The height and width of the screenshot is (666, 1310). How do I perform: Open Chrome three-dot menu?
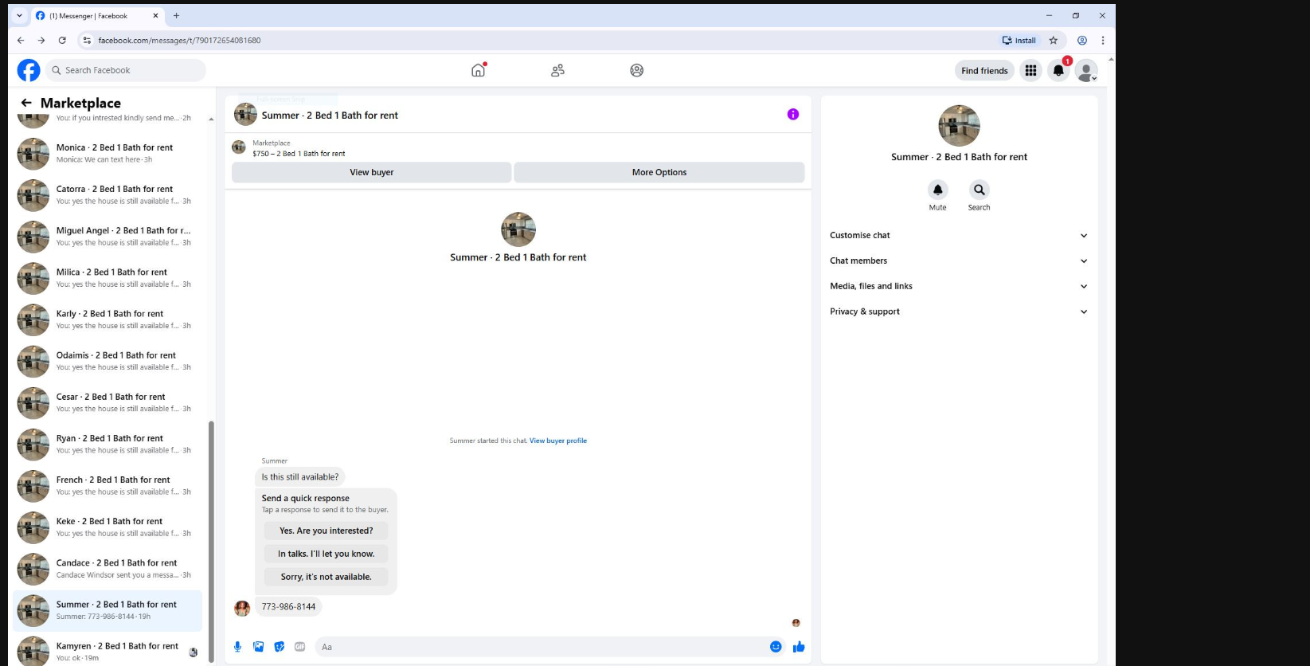pyautogui.click(x=1103, y=40)
